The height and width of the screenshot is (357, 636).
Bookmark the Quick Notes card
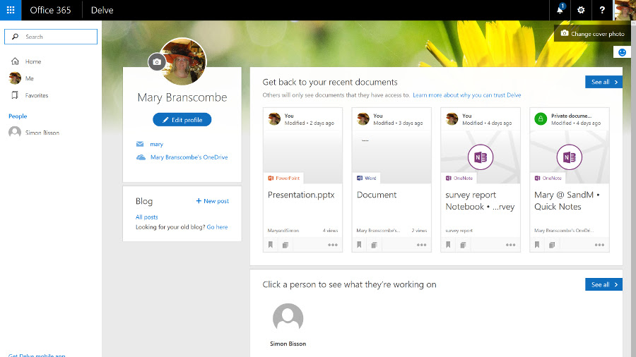(x=537, y=245)
